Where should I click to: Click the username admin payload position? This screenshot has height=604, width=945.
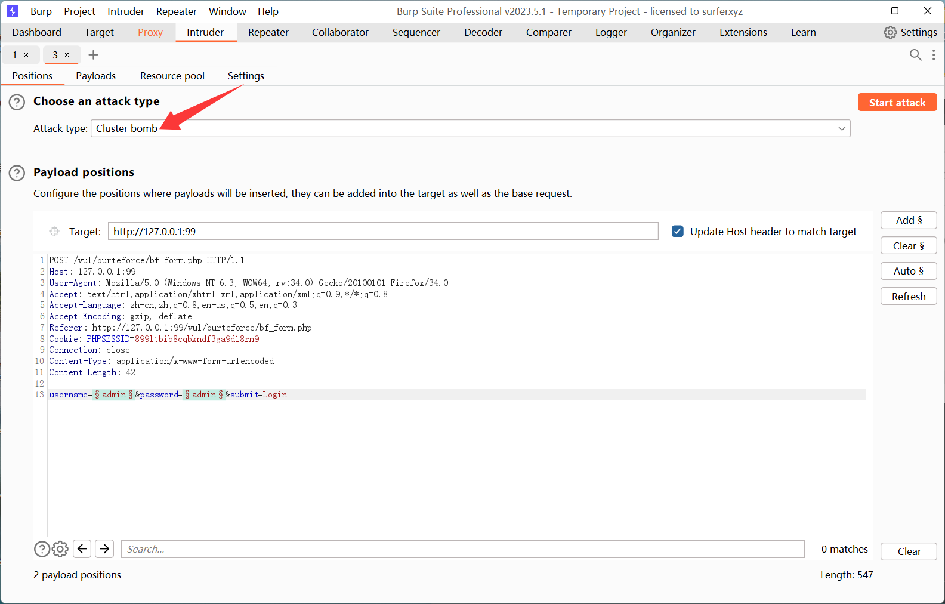[x=114, y=395]
